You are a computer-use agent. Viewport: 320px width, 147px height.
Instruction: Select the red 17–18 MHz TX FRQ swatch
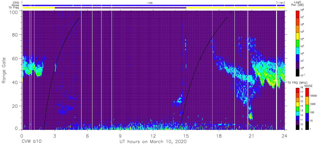click(x=298, y=90)
